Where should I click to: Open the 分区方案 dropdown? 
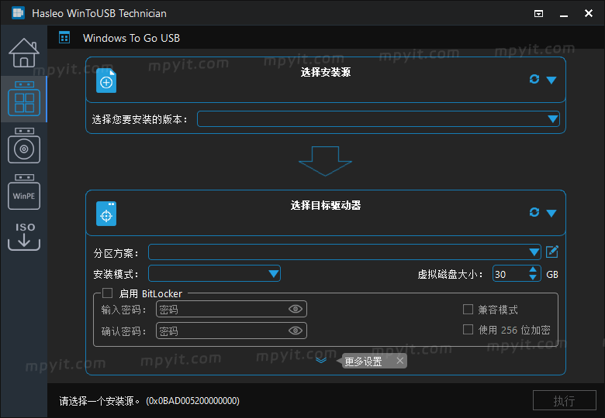[x=344, y=252]
